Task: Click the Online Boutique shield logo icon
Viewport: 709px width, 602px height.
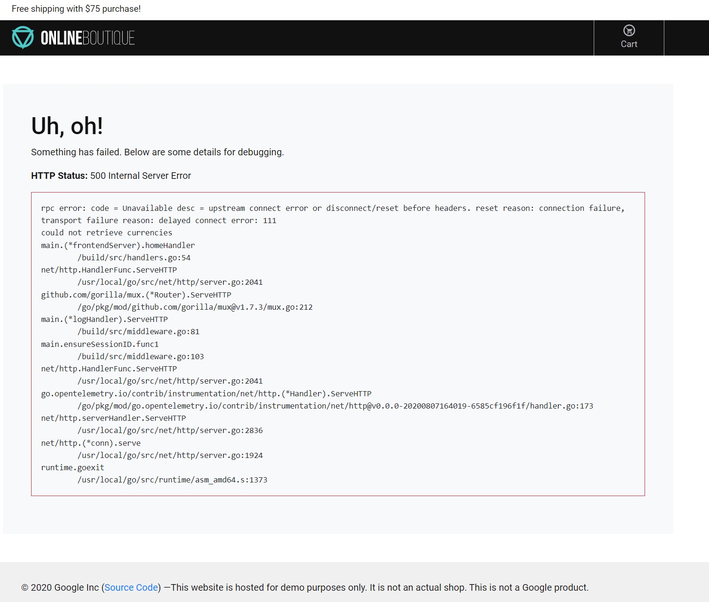Action: point(22,38)
